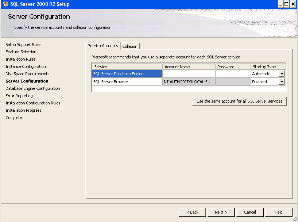The height and width of the screenshot is (222, 298).
Task: Click Use the same account for all services
Action: (x=239, y=101)
